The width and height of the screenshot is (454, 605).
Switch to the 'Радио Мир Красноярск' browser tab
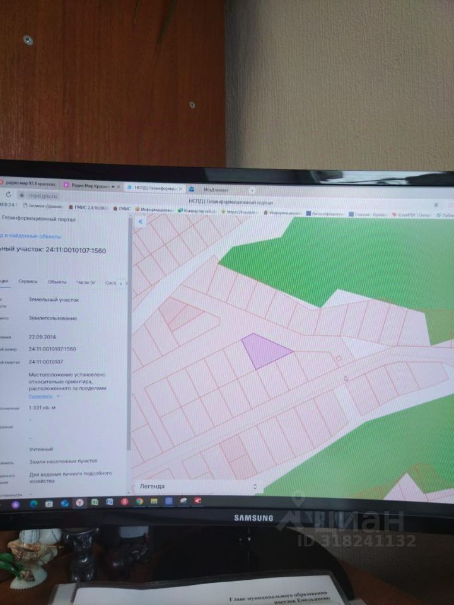[91, 186]
